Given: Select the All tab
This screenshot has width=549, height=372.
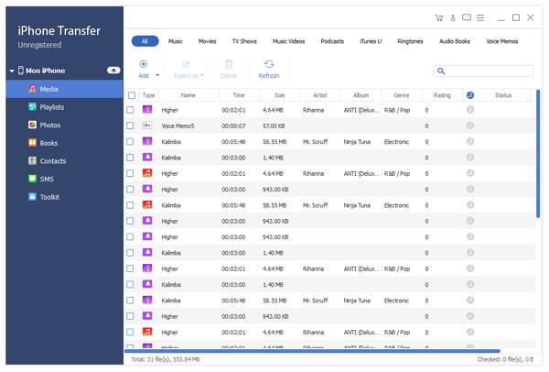Looking at the screenshot, I should click(145, 41).
